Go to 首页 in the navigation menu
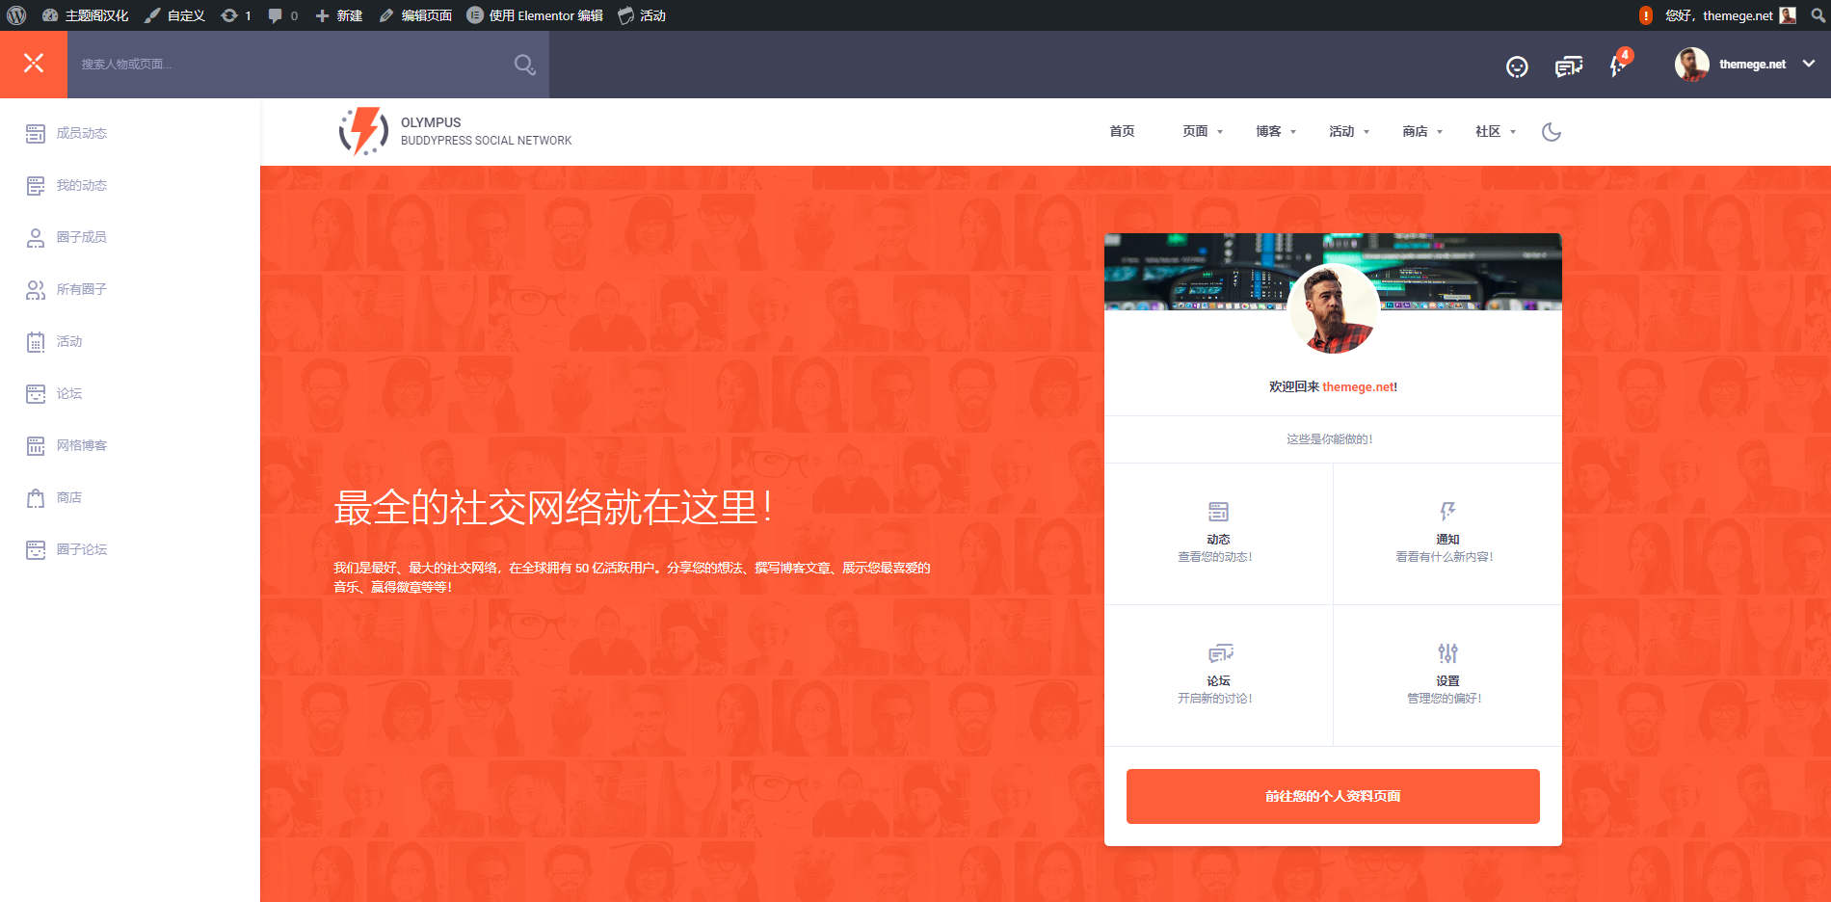 [x=1122, y=132]
